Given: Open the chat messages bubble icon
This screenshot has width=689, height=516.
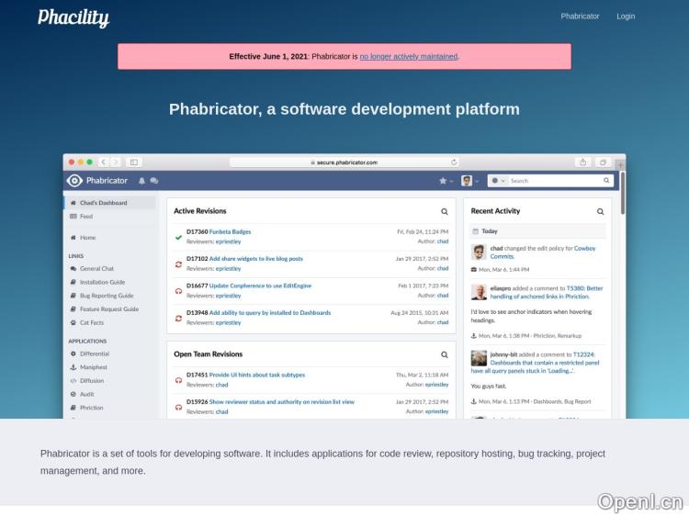Looking at the screenshot, I should (x=153, y=181).
